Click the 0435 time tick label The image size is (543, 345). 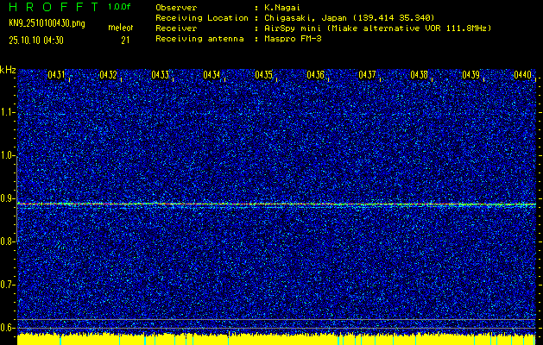click(264, 76)
